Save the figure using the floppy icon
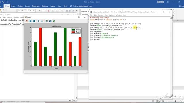 point(50,21)
